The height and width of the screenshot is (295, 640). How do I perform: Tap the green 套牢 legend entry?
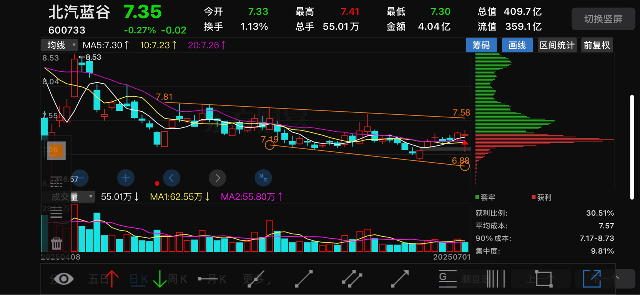(x=485, y=197)
